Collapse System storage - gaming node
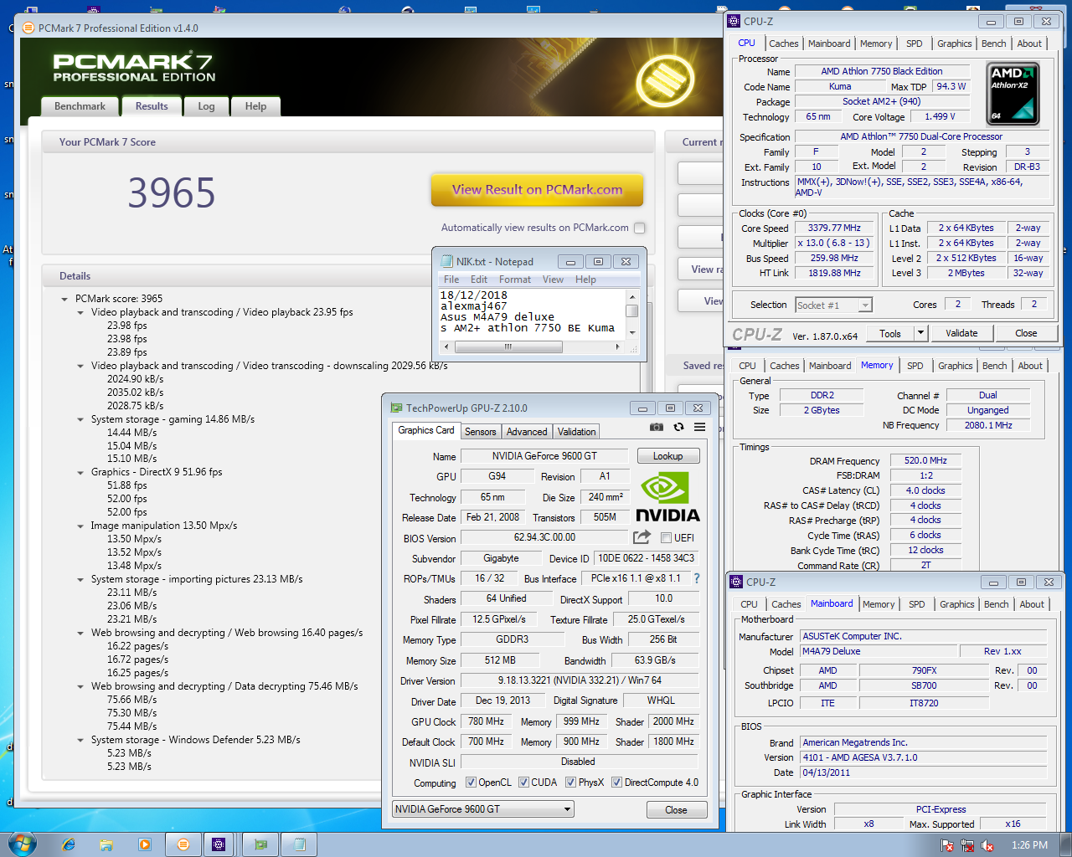This screenshot has height=857, width=1072. coord(80,419)
